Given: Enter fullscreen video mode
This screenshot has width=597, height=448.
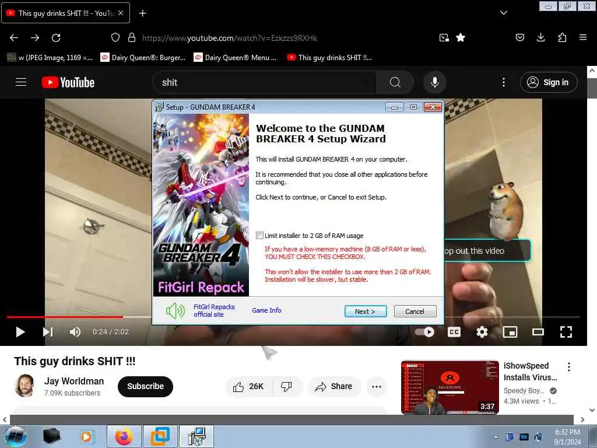Looking at the screenshot, I should point(566,332).
